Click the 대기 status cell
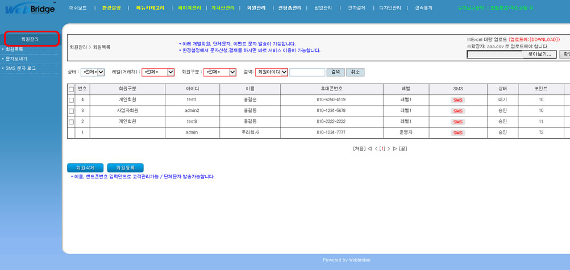Image resolution: width=570 pixels, height=270 pixels. pyautogui.click(x=502, y=100)
